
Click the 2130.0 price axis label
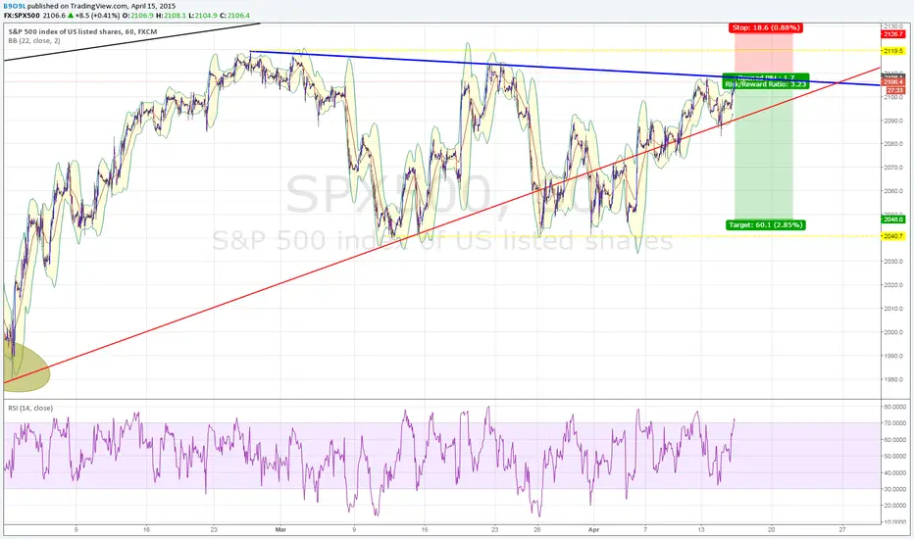click(893, 26)
